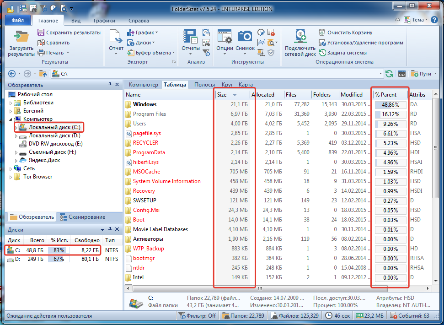Image resolution: width=444 pixels, height=325 pixels.
Task: Click Событий: 63 in the status bar
Action: click(x=410, y=316)
